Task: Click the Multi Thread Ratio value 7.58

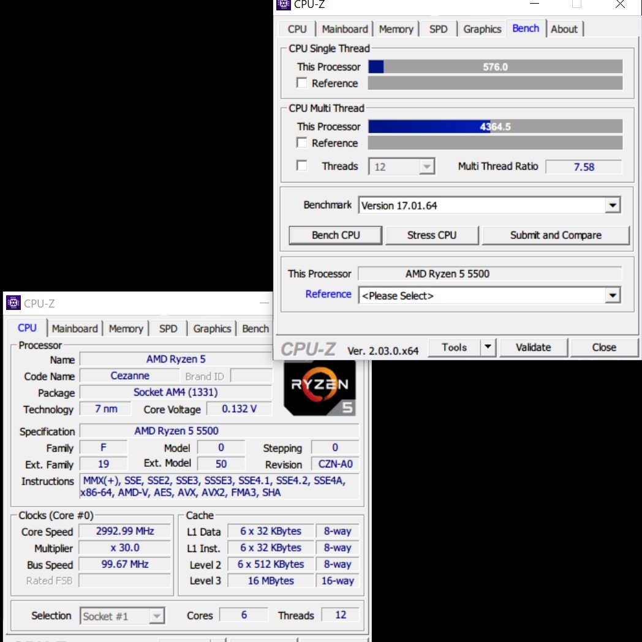Action: click(x=584, y=167)
